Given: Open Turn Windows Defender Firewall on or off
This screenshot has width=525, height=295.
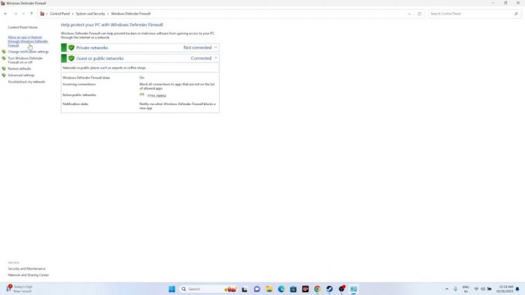Looking at the screenshot, I should 25,60.
